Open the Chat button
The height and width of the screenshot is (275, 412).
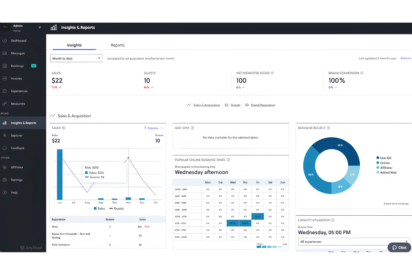pyautogui.click(x=399, y=247)
